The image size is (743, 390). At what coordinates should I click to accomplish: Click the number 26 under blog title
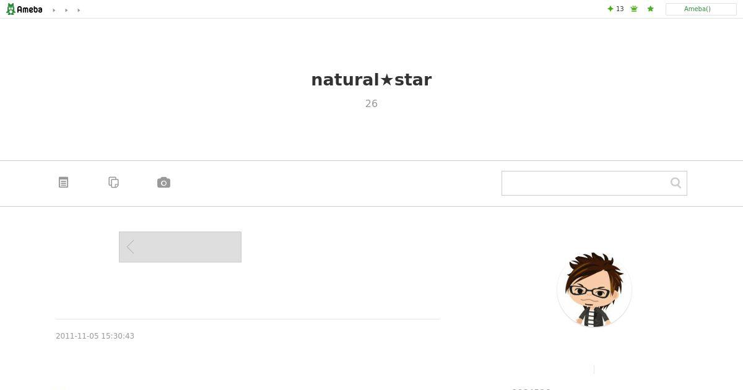click(371, 104)
